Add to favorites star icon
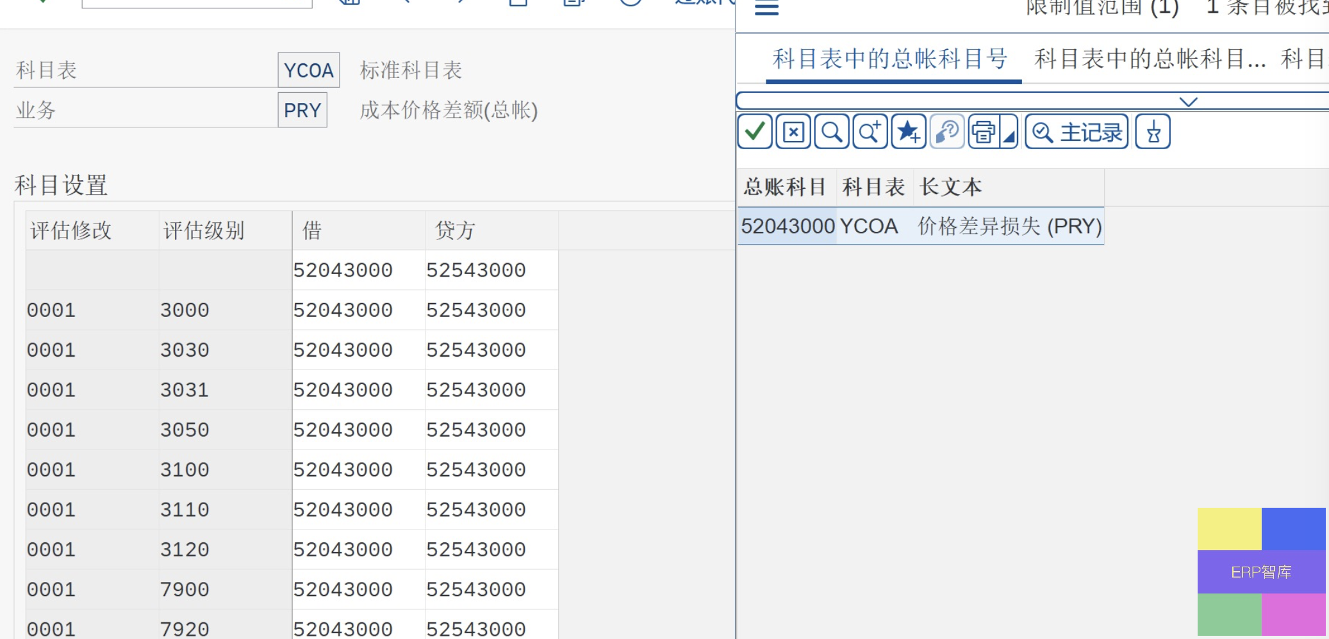The height and width of the screenshot is (639, 1329). point(909,132)
